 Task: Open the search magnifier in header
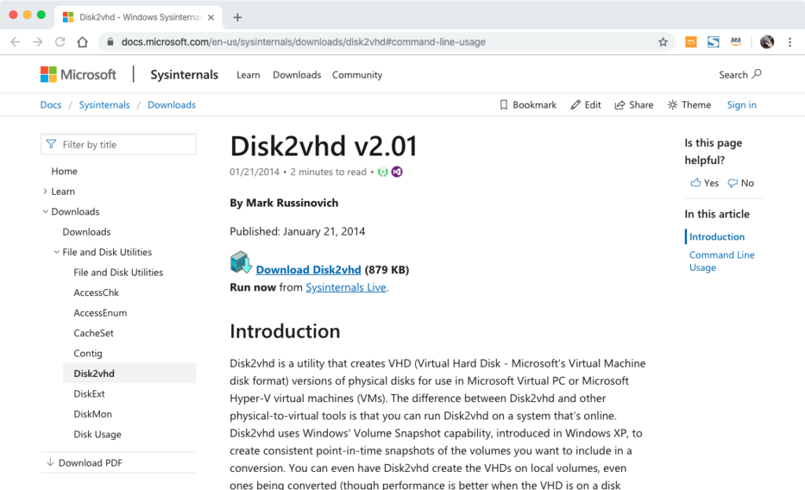(756, 75)
